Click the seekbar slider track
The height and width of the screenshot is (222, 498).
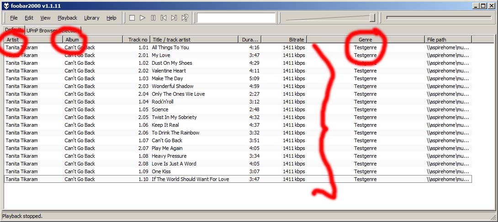tap(439, 18)
